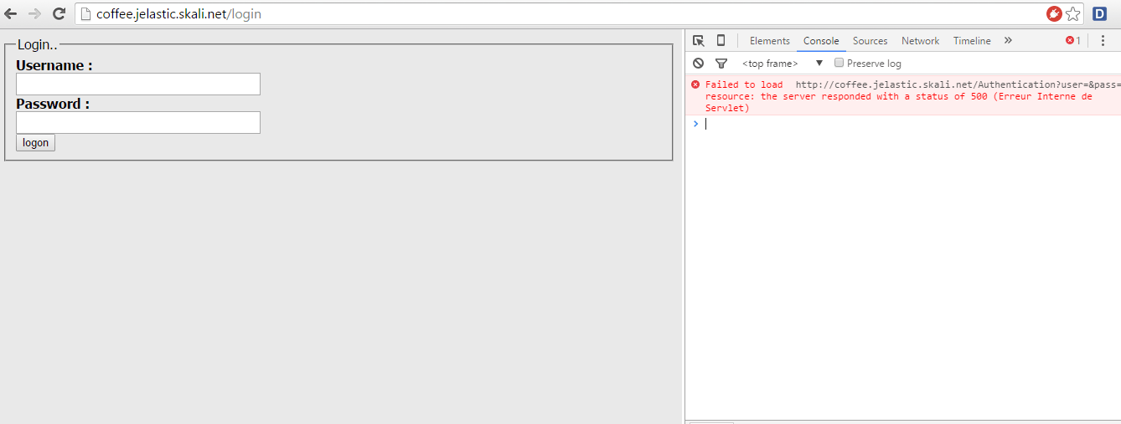The width and height of the screenshot is (1121, 424).
Task: Click the red error count indicator
Action: pyautogui.click(x=1072, y=40)
